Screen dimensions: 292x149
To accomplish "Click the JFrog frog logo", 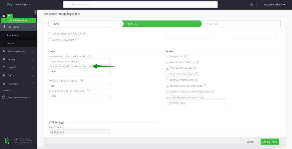I will [x=6, y=141].
